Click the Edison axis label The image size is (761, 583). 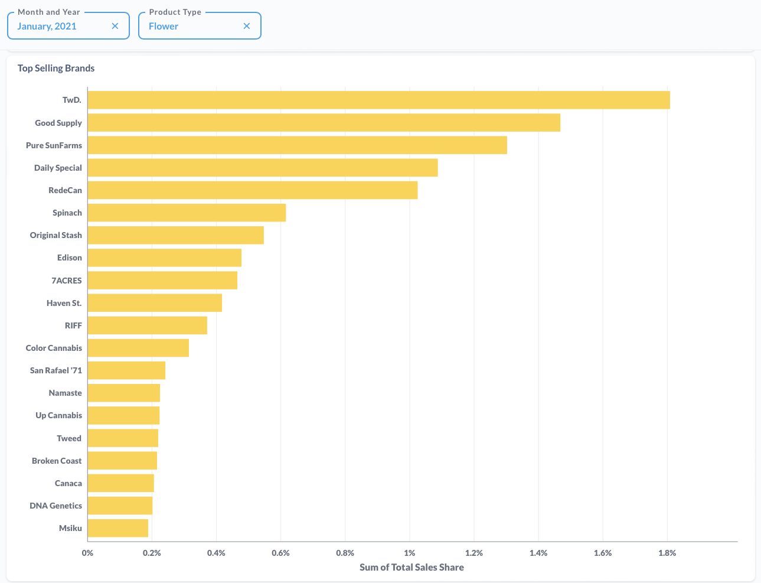[x=70, y=258]
